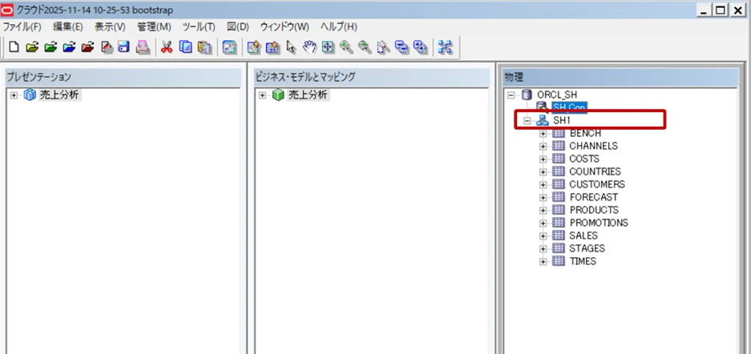
Task: Expand 売上分析 in the Presentation panel
Action: point(14,95)
